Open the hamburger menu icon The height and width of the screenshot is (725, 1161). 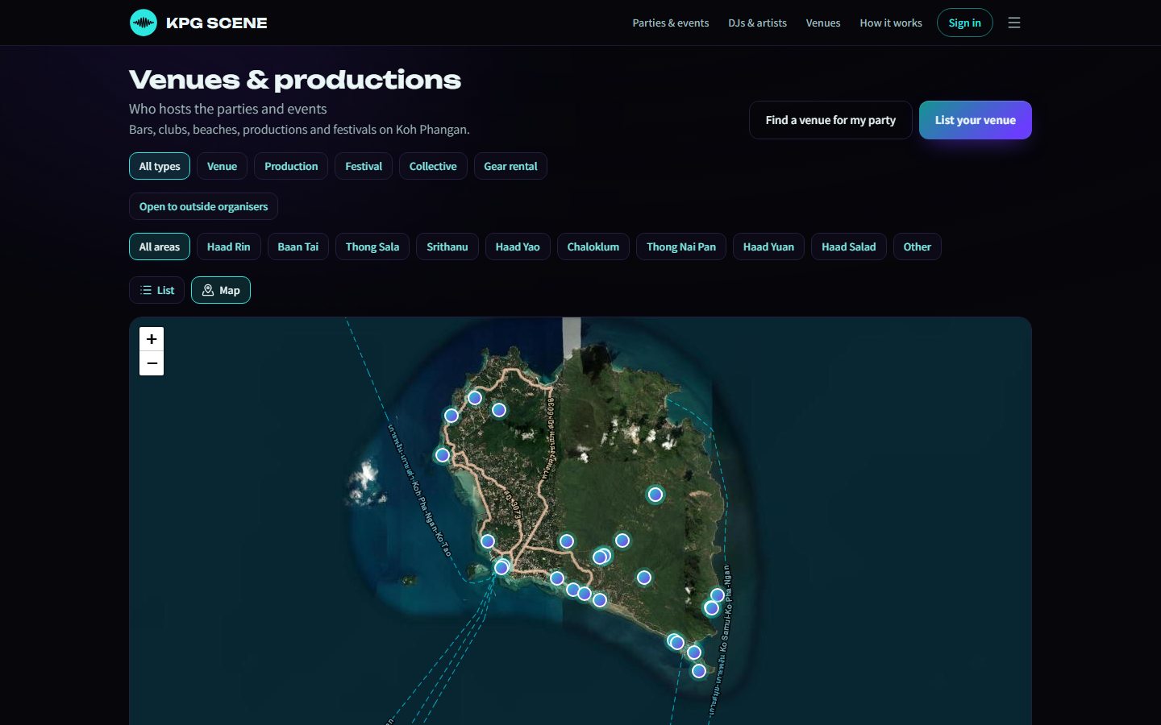(1014, 23)
